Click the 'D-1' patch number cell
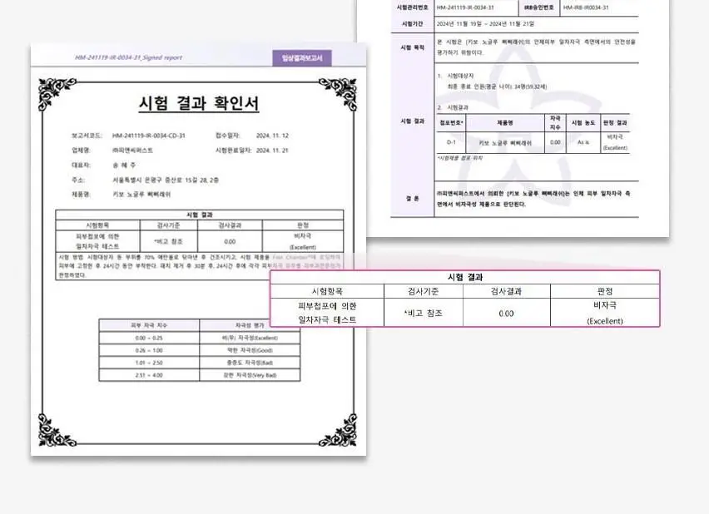The width and height of the screenshot is (709, 514). click(451, 142)
